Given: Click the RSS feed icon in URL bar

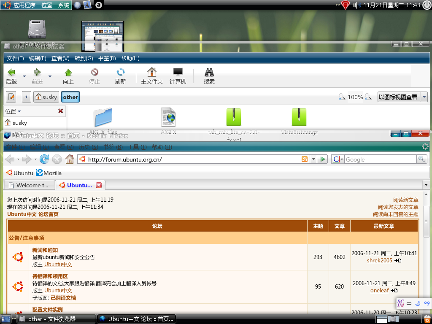Looking at the screenshot, I should pyautogui.click(x=305, y=159).
